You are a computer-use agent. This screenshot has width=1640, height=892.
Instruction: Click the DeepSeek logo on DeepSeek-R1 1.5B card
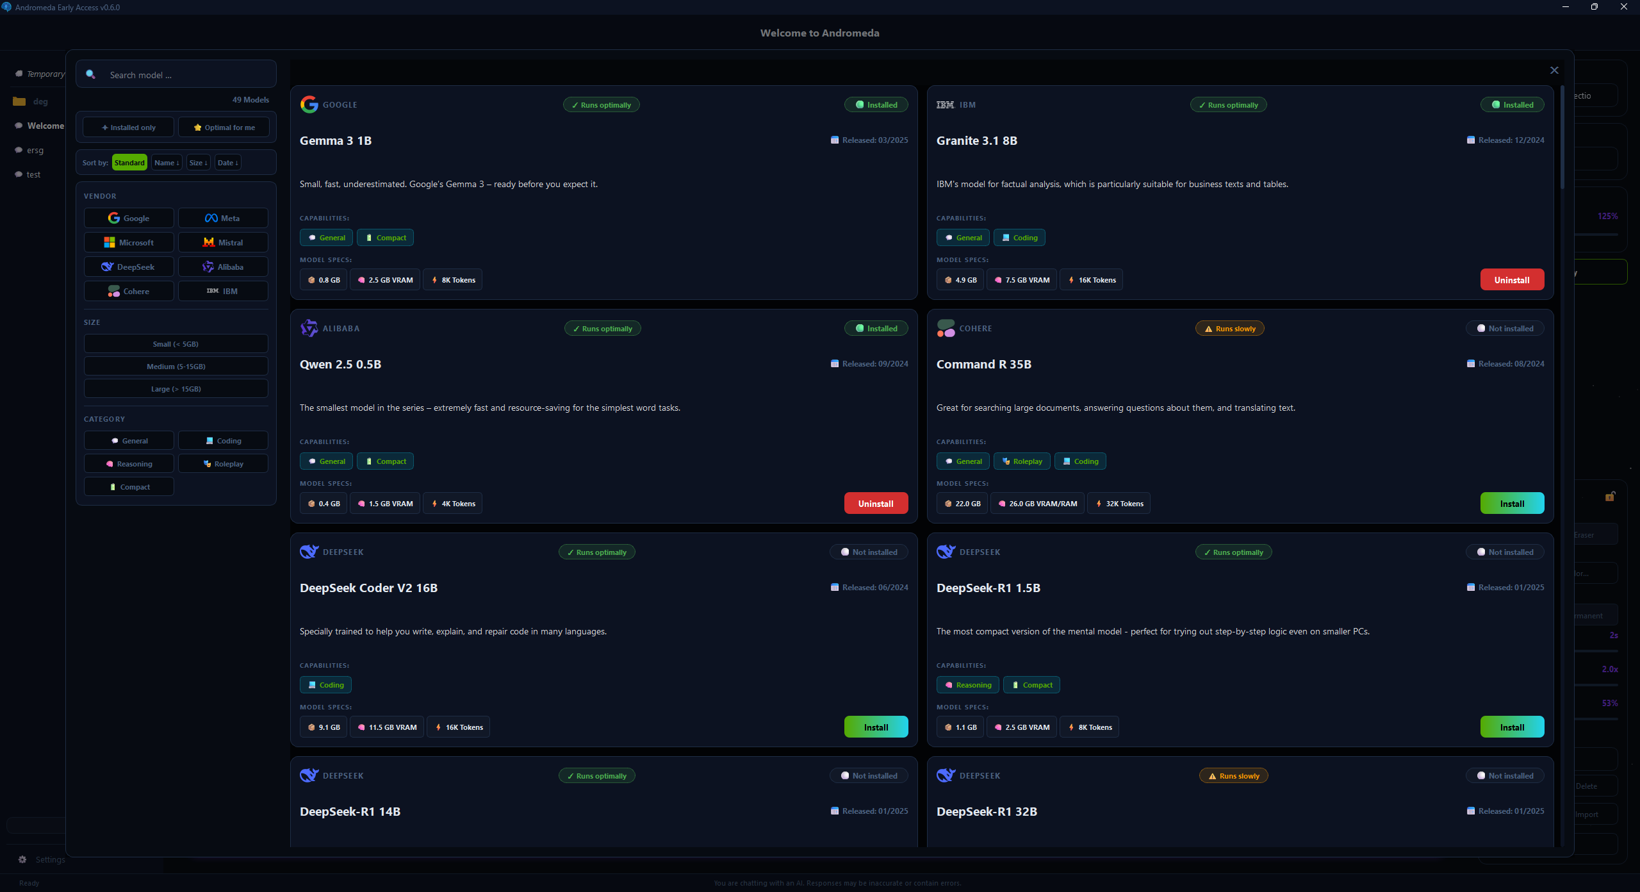coord(946,552)
